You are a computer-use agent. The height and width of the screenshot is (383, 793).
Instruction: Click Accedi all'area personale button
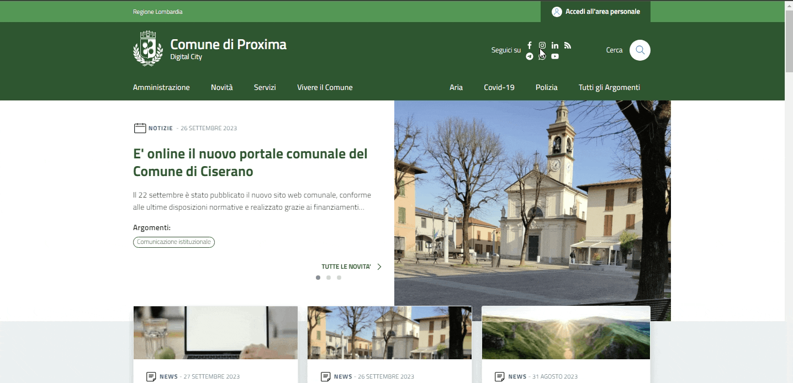[595, 12]
